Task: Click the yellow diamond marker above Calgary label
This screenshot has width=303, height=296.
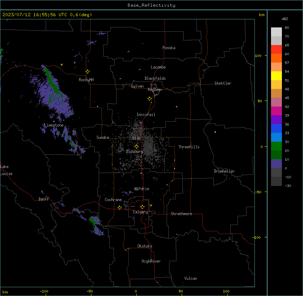Action: [x=142, y=207]
